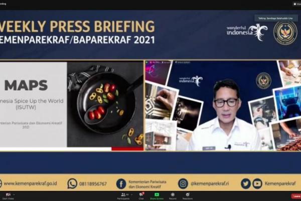
Task: Open the video options caret beside Start Video
Action: click(14, 194)
